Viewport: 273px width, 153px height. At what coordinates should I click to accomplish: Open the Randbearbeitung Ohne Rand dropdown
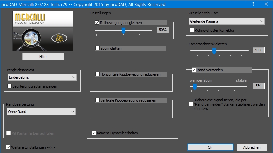click(x=41, y=112)
